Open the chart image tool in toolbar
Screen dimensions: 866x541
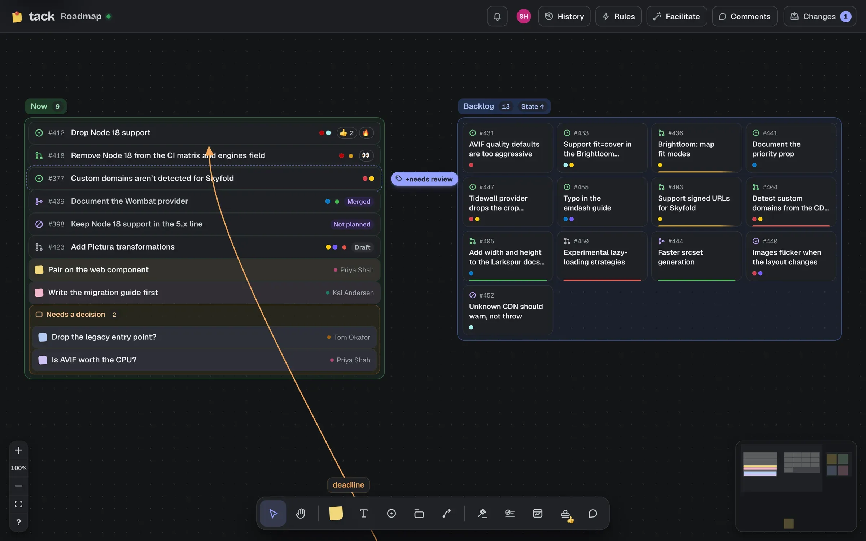[538, 513]
